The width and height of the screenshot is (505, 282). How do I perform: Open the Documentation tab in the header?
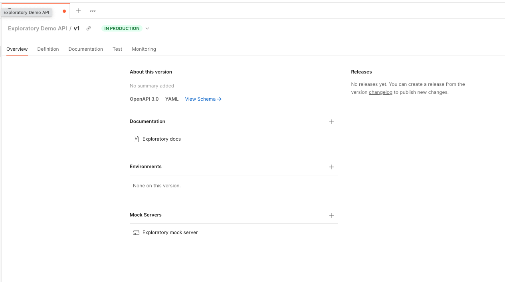[85, 49]
